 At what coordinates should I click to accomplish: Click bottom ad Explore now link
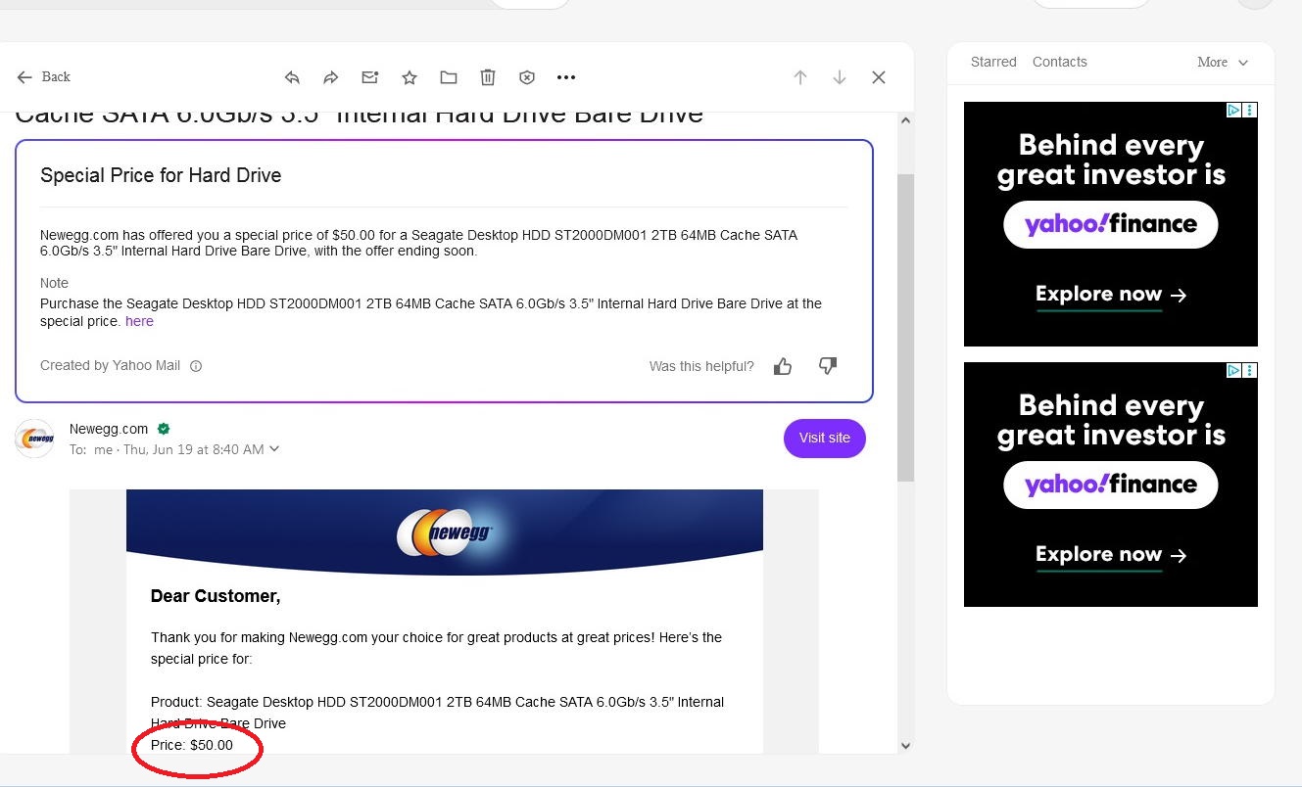click(x=1111, y=555)
